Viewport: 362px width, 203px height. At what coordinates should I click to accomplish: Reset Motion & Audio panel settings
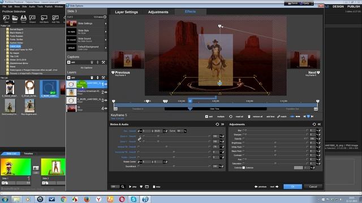tap(217, 124)
